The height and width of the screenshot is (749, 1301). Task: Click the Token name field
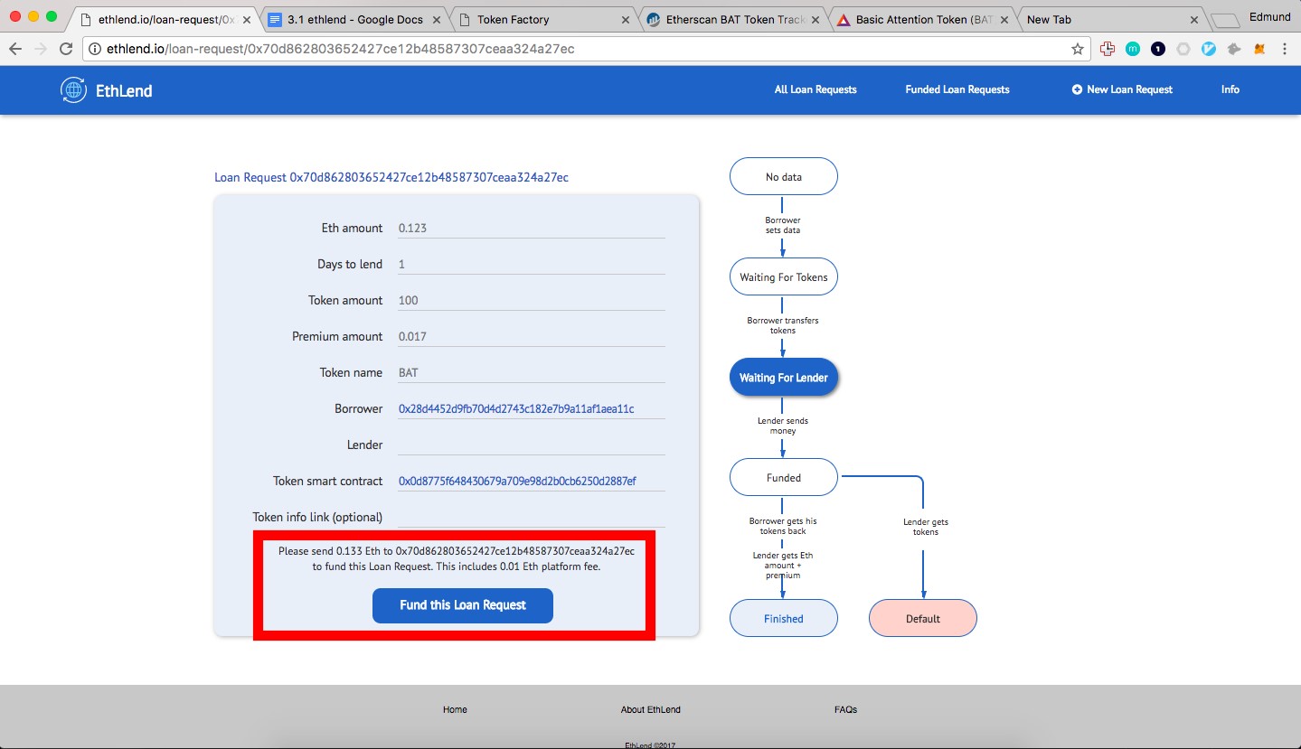[532, 372]
